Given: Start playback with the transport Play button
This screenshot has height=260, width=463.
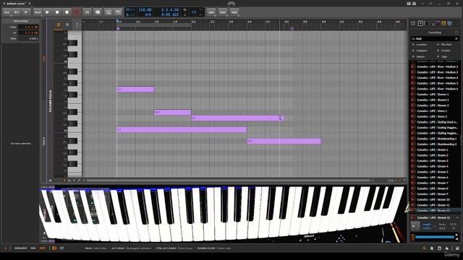Looking at the screenshot, I should point(47,12).
